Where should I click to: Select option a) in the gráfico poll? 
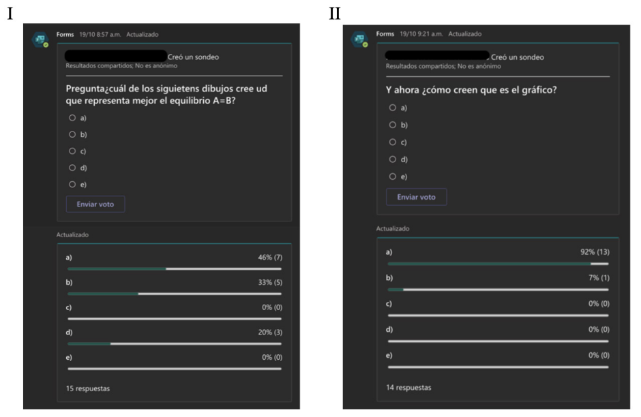[392, 108]
